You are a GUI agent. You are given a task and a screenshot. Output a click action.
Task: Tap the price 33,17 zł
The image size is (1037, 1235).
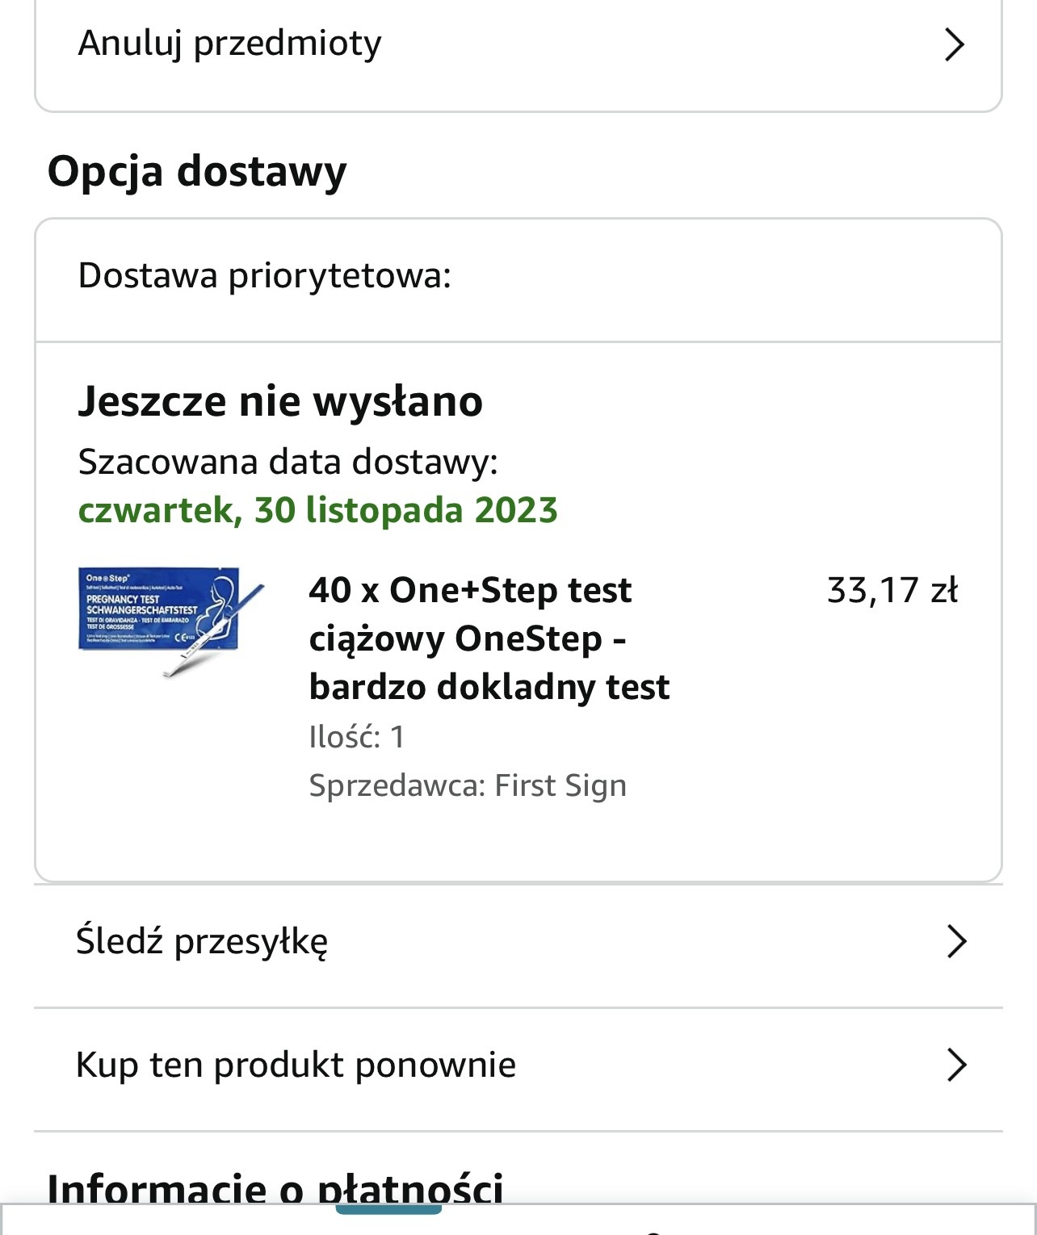pyautogui.click(x=892, y=590)
